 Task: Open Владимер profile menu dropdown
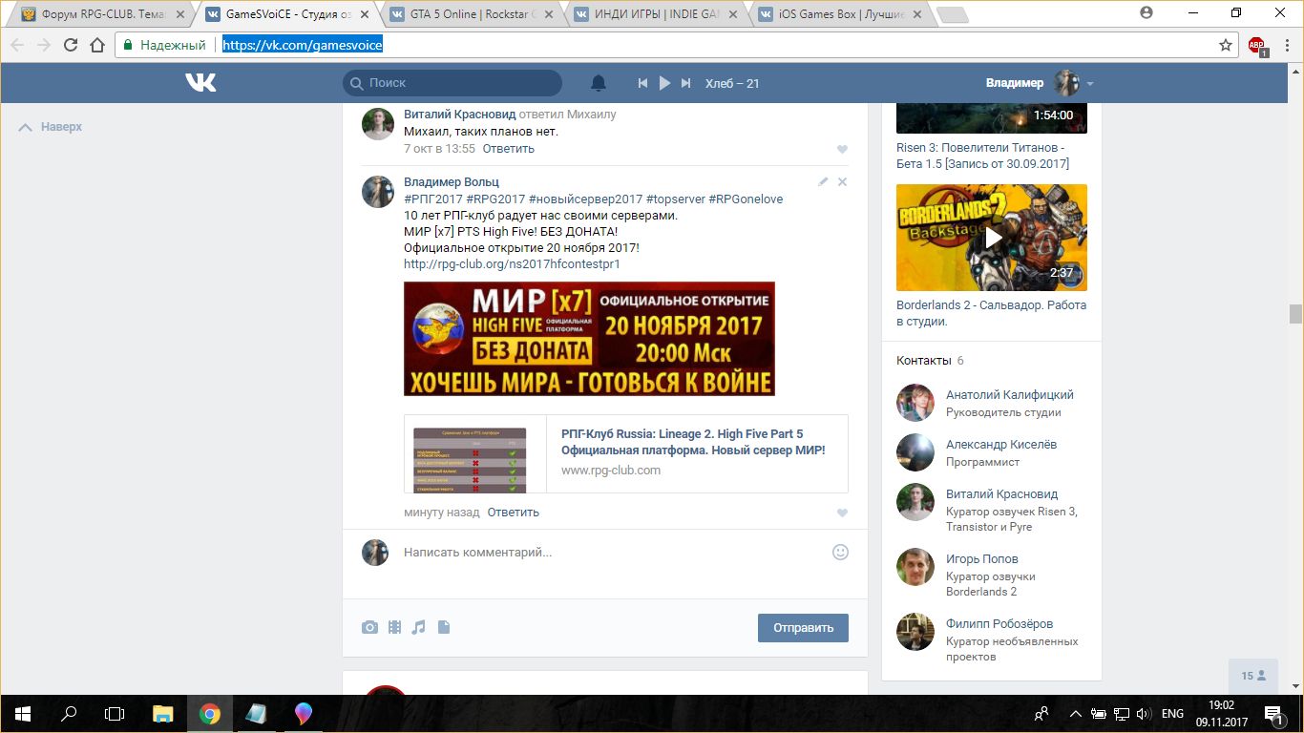point(1040,83)
